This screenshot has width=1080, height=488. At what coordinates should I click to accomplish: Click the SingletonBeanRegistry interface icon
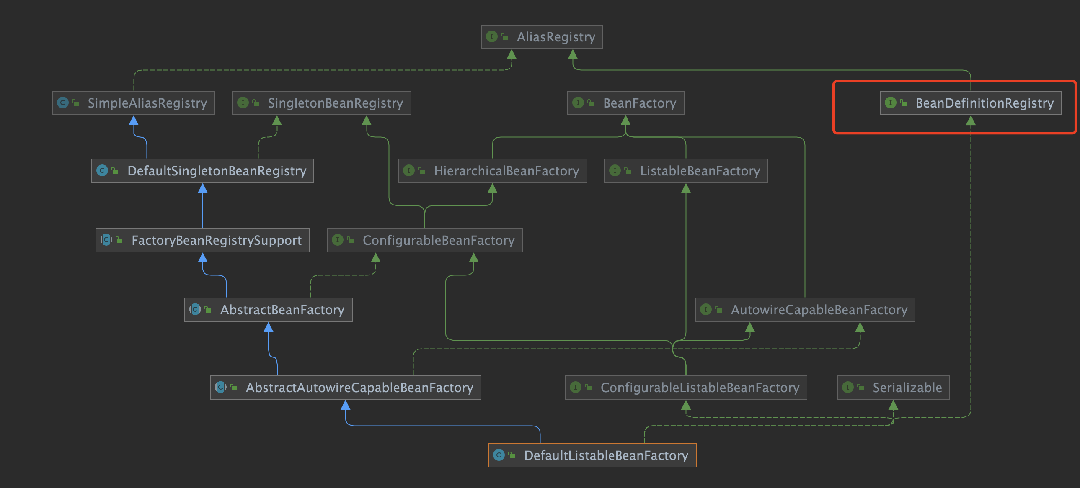pos(243,103)
